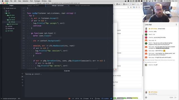
Task: Click the Bluetooth icon in menu bar
Action: 152,1
